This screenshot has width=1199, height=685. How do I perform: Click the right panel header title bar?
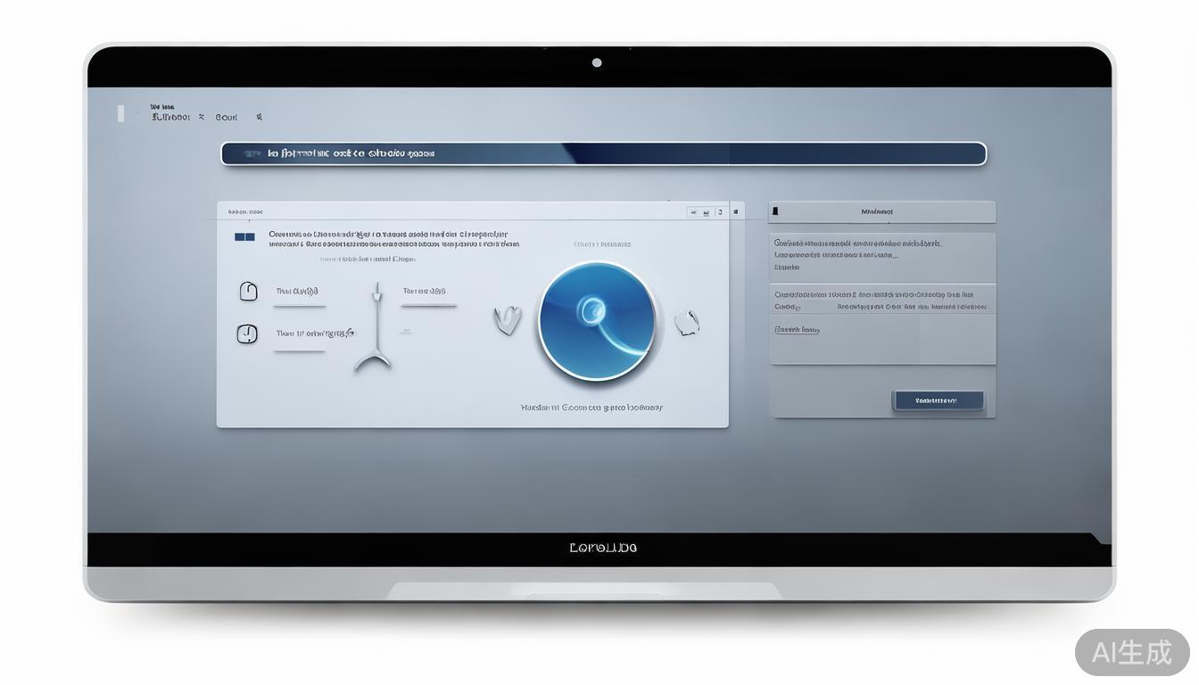point(881,212)
